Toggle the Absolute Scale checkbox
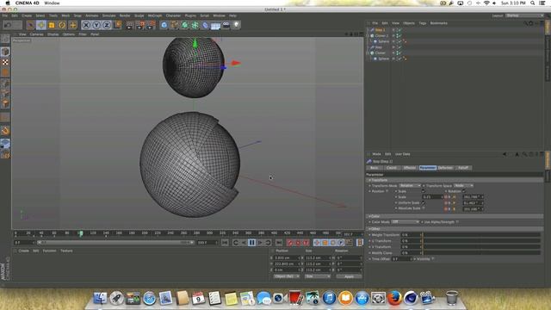Image resolution: width=551 pixels, height=310 pixels. [424, 208]
